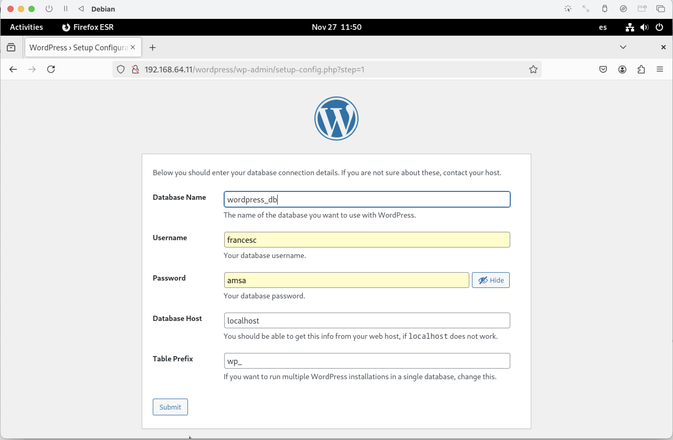Open Activities overview

point(26,27)
